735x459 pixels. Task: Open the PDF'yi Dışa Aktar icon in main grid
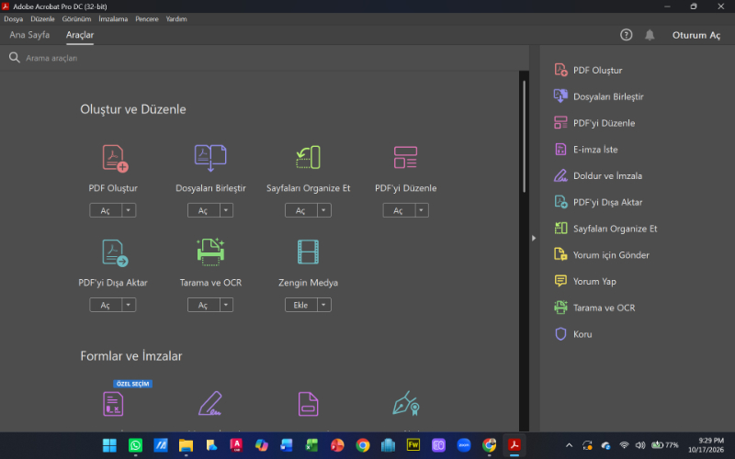[x=115, y=253]
